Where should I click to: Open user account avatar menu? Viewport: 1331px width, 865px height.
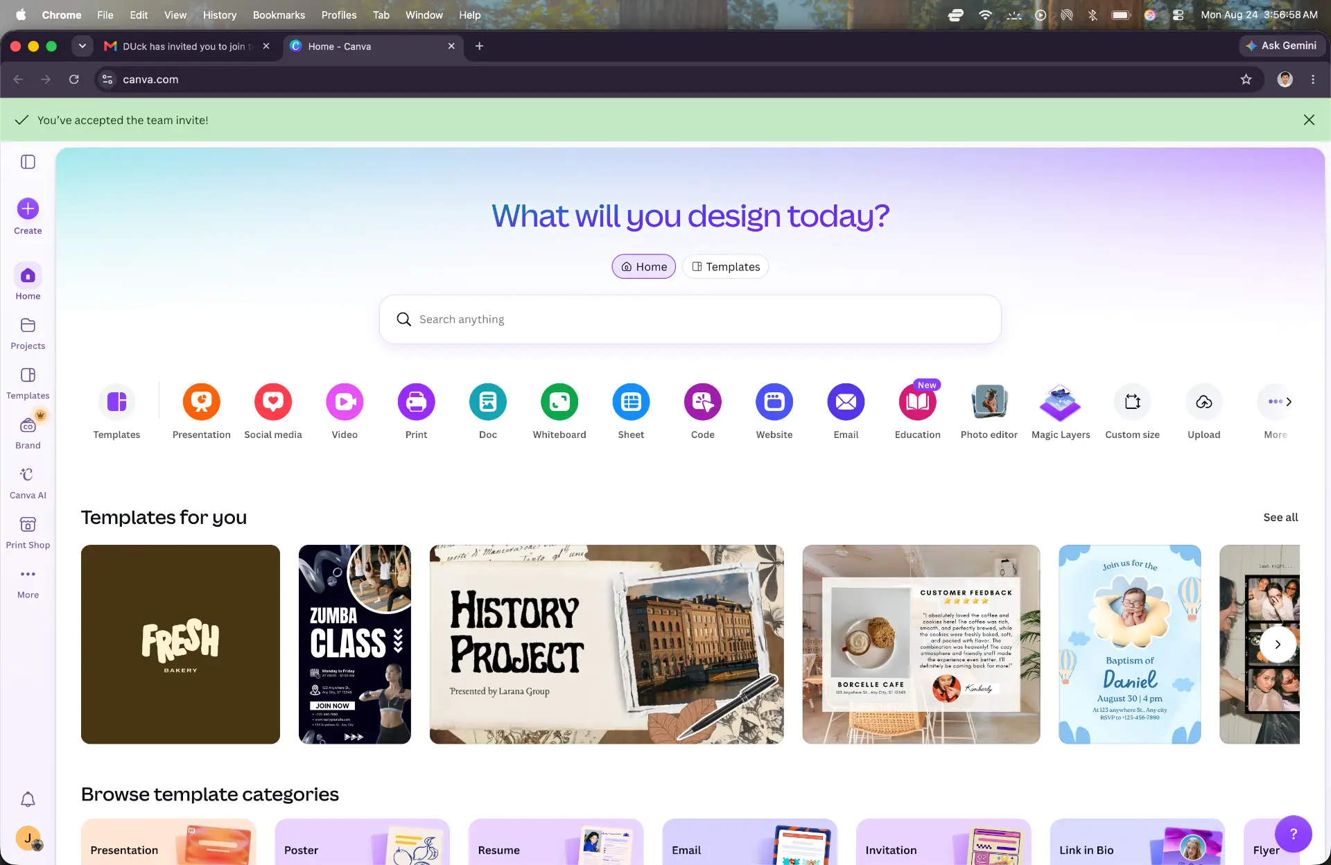coord(28,838)
